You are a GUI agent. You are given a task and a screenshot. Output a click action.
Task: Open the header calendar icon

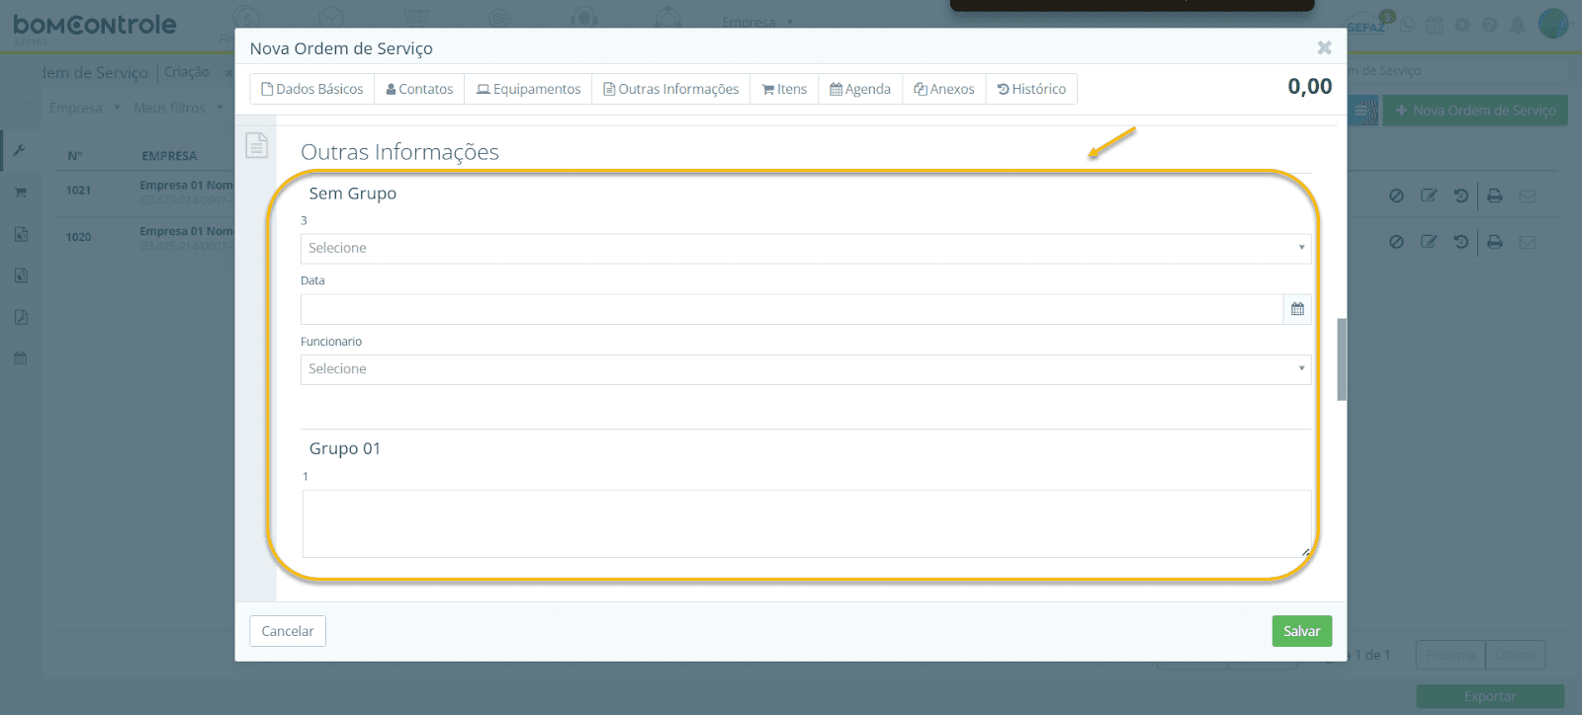(x=1435, y=25)
